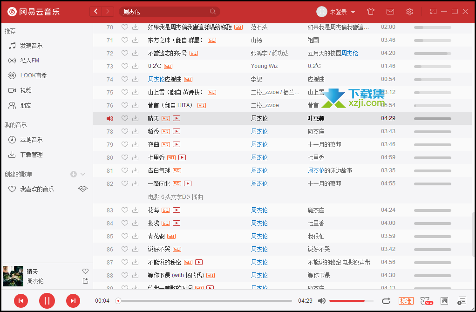This screenshot has height=312, width=476.
Task: Toggle mute with the volume speaker icon
Action: [x=322, y=301]
